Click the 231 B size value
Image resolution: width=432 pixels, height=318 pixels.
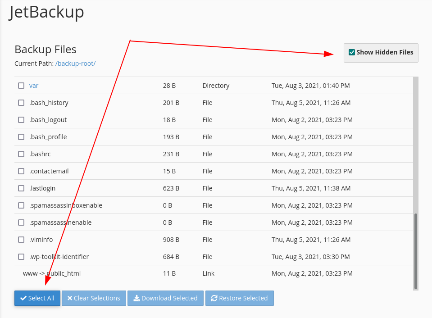(x=171, y=154)
